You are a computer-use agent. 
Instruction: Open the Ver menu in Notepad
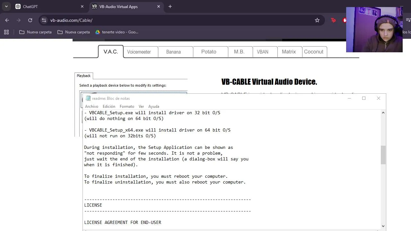point(141,107)
